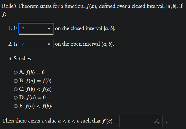
Task: Click the arrow of the closed interval dropdown
Action: point(49,29)
